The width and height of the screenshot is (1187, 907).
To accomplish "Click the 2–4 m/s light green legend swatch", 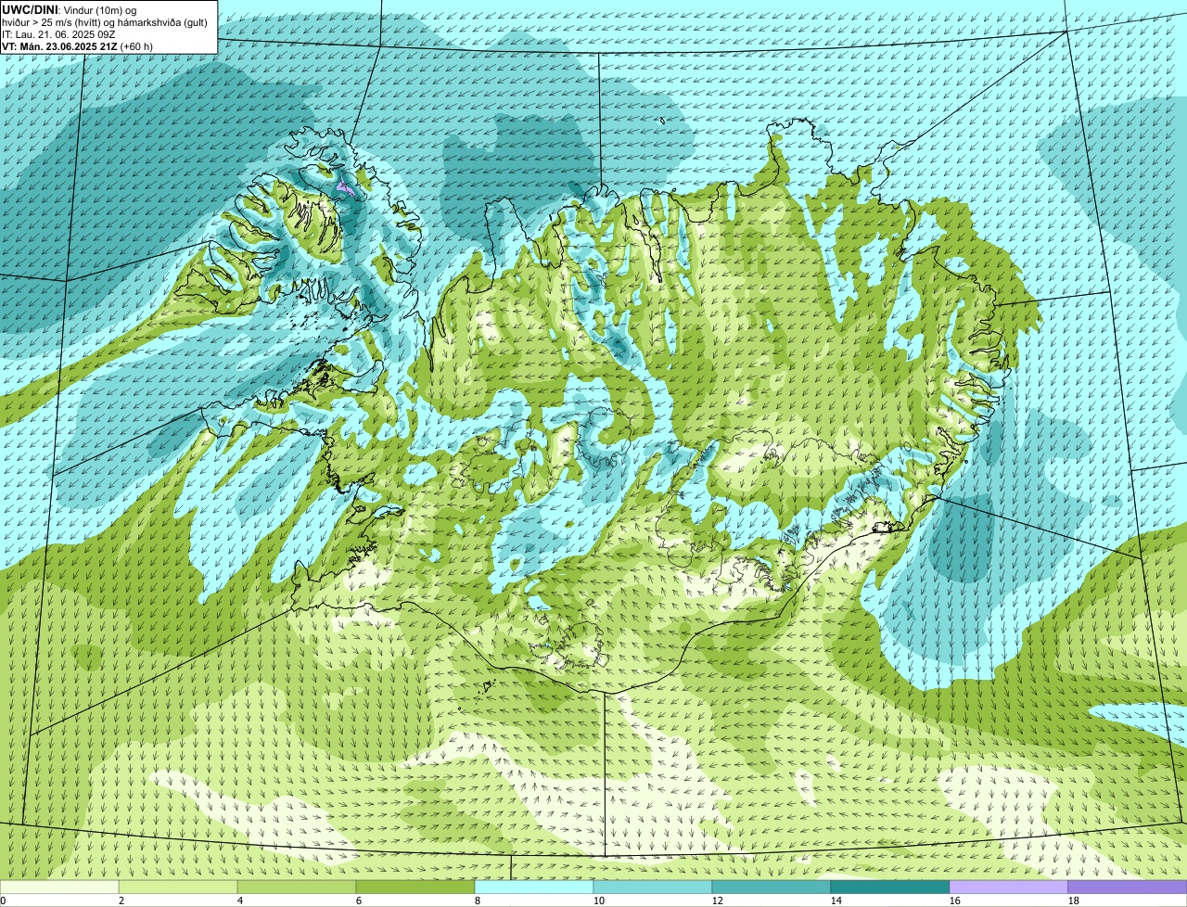I will (x=178, y=887).
